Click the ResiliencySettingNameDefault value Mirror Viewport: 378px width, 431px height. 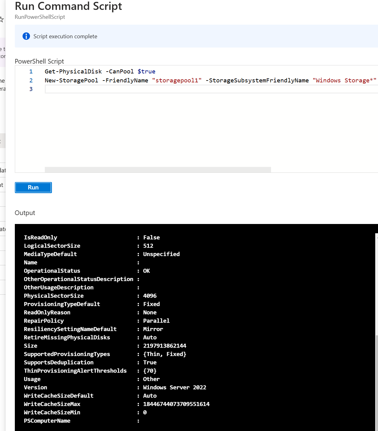click(153, 329)
